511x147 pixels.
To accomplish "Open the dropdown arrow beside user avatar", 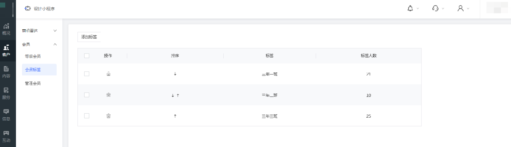I will point(468,8).
